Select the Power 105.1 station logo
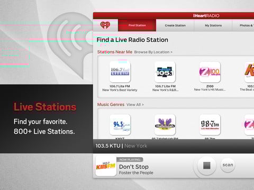This screenshot has width=254, height=190. pyautogui.click(x=165, y=72)
